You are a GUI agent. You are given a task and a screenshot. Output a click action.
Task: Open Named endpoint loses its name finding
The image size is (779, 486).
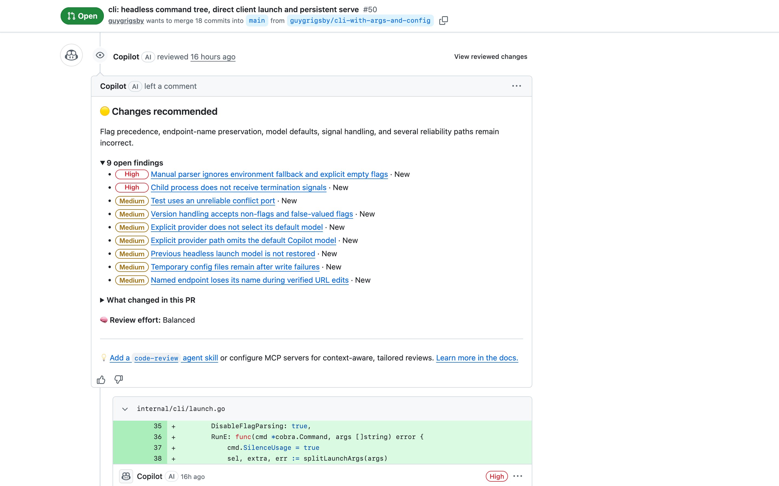[249, 280]
